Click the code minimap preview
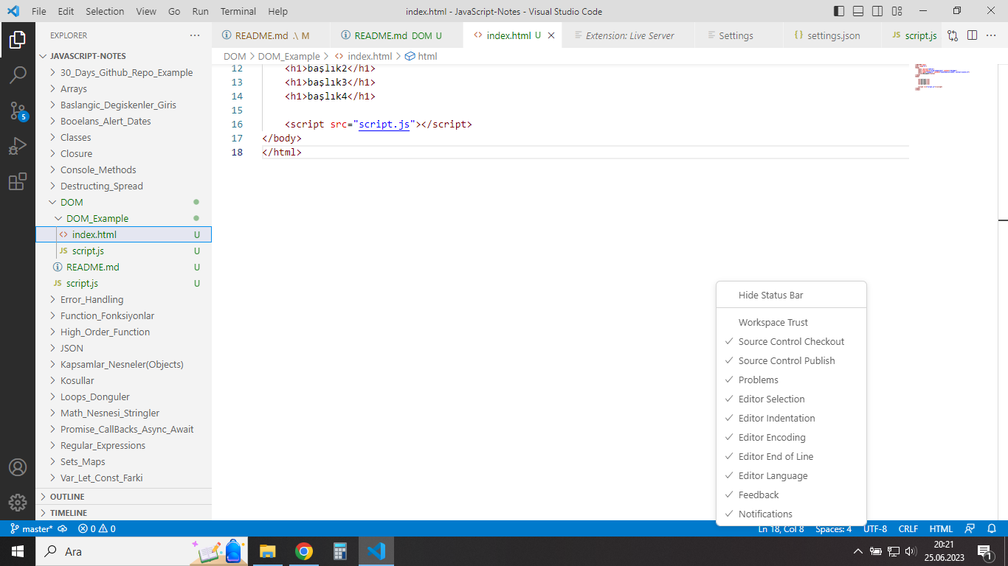1008x566 pixels. (x=942, y=77)
